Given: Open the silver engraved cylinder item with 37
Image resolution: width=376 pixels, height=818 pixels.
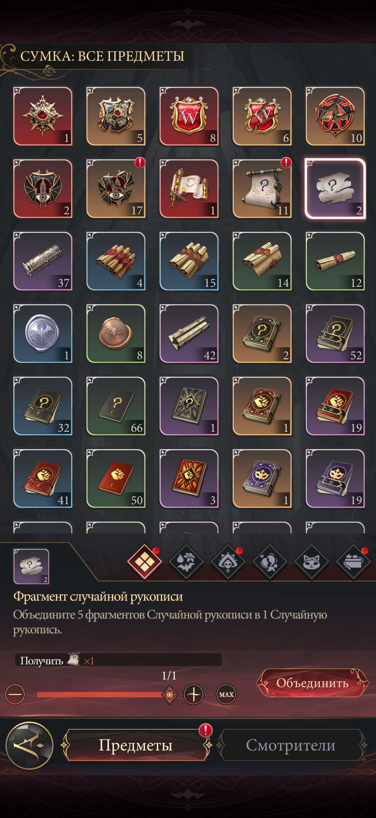Looking at the screenshot, I should (43, 261).
